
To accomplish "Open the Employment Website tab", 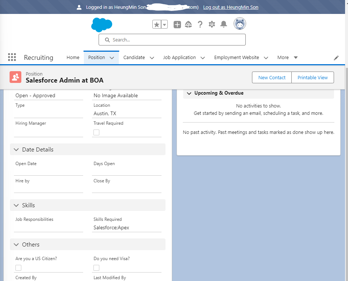I will (237, 57).
